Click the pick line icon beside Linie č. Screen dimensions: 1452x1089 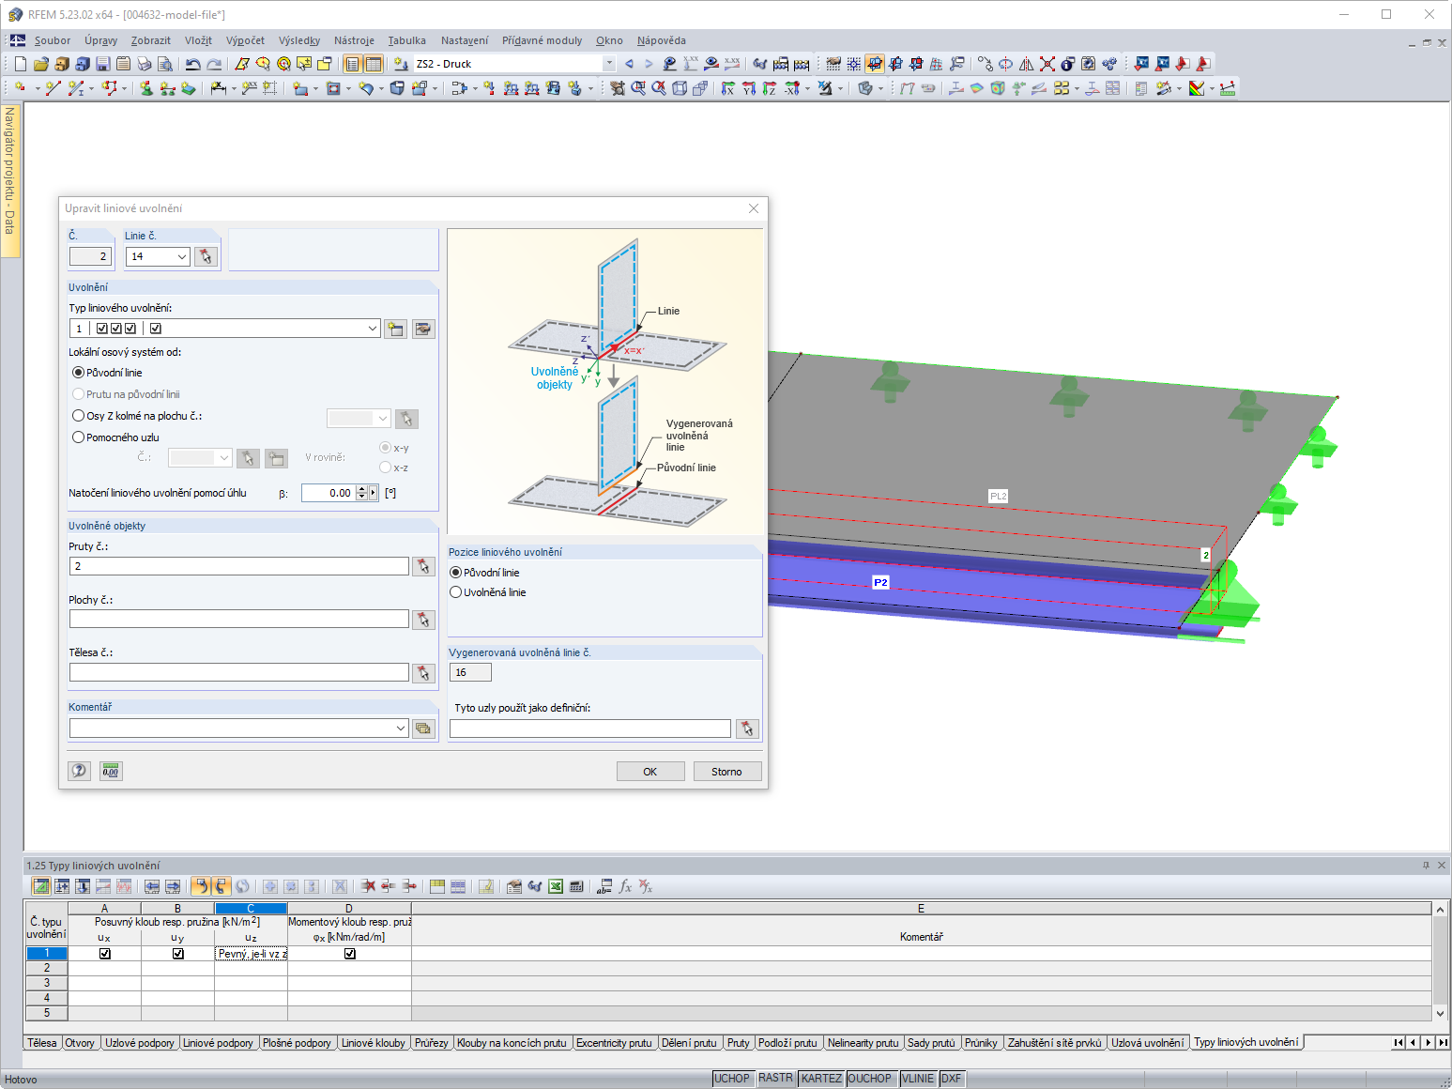[x=206, y=256]
